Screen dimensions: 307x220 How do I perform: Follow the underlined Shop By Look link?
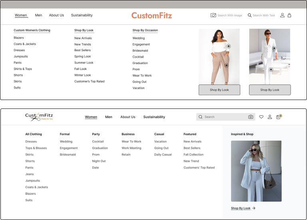(241, 208)
